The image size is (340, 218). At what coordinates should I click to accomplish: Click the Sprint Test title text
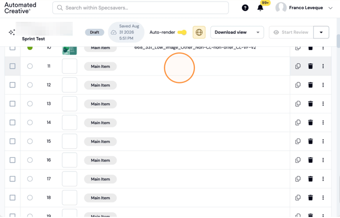click(x=33, y=39)
